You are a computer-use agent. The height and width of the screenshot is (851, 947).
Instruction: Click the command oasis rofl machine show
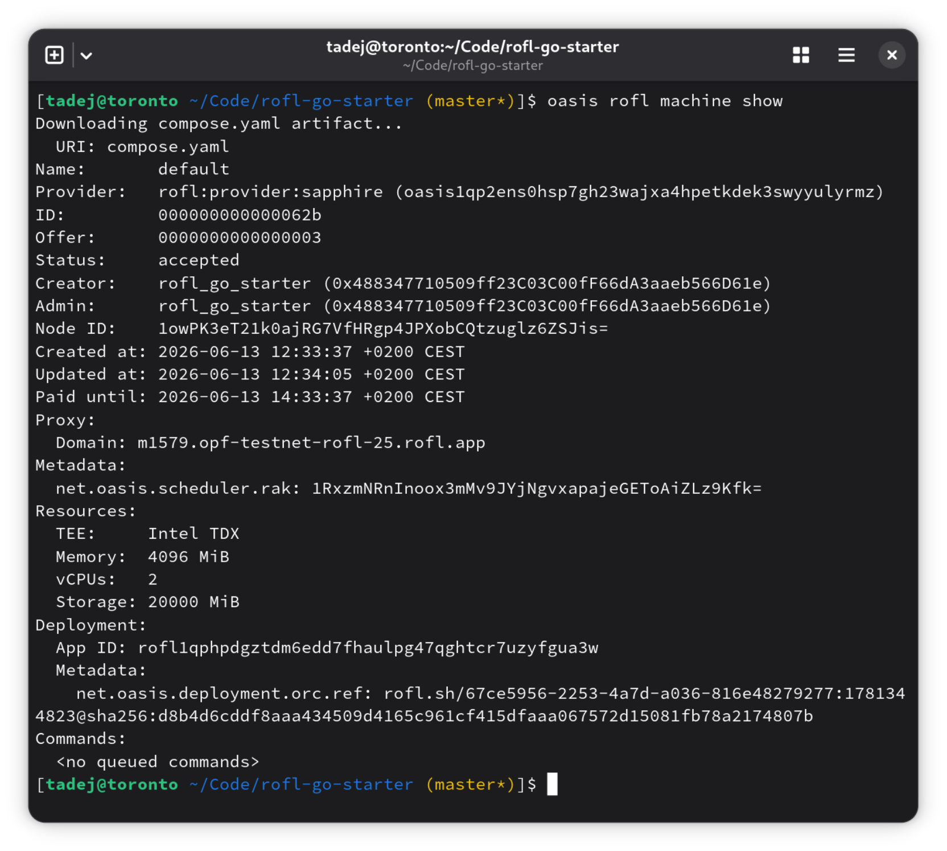click(665, 101)
